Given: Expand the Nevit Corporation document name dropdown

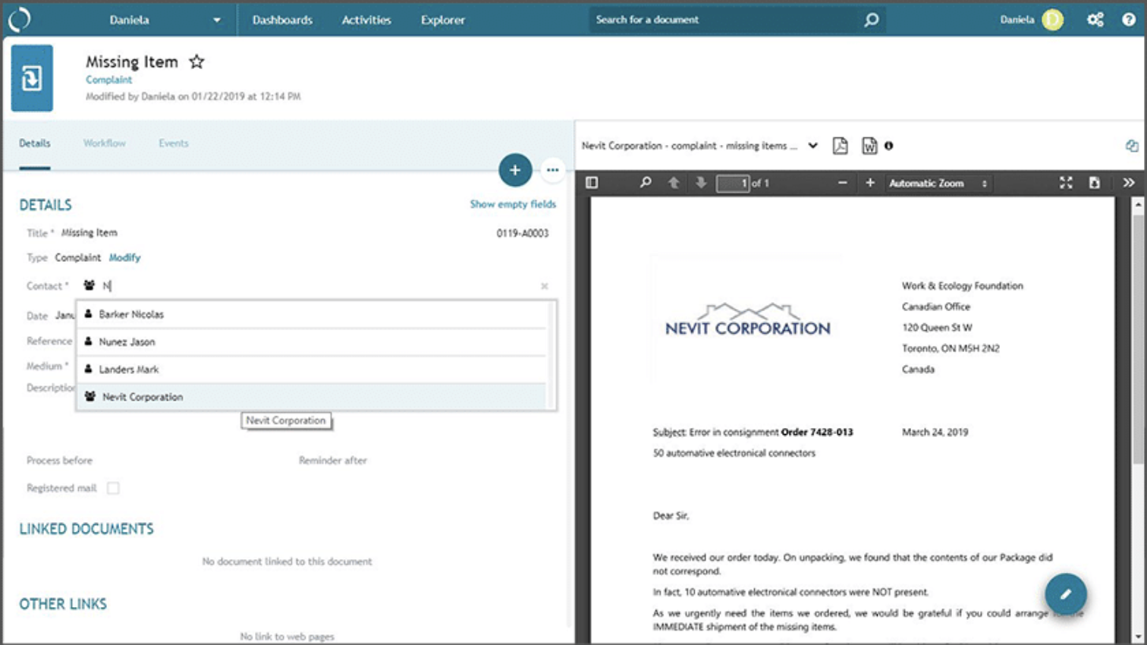Looking at the screenshot, I should point(812,146).
